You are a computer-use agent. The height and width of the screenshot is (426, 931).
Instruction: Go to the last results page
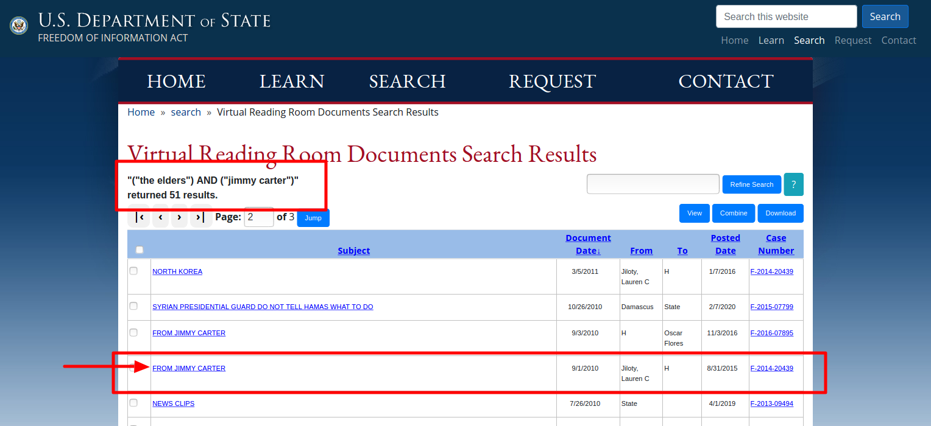(201, 217)
